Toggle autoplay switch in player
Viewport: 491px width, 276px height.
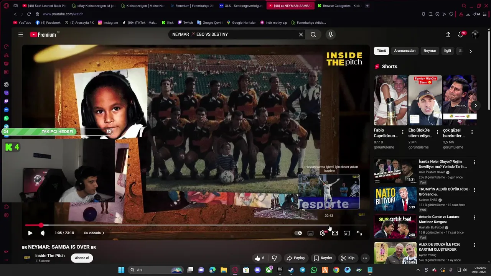pos(298,233)
